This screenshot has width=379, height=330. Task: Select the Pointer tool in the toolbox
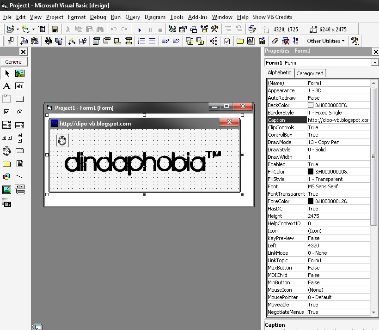coord(7,73)
